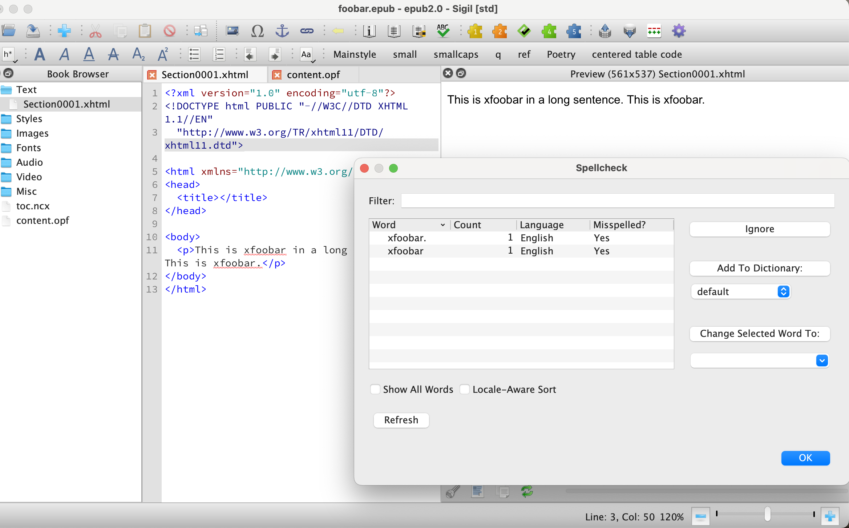The width and height of the screenshot is (849, 528).
Task: Click the Insert Image toolbar icon
Action: pyautogui.click(x=233, y=31)
